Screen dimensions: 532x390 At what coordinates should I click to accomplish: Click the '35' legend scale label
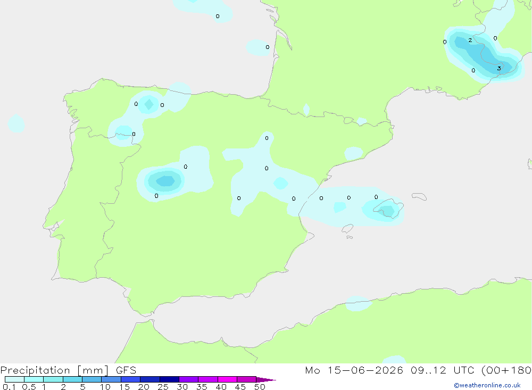[202, 387]
